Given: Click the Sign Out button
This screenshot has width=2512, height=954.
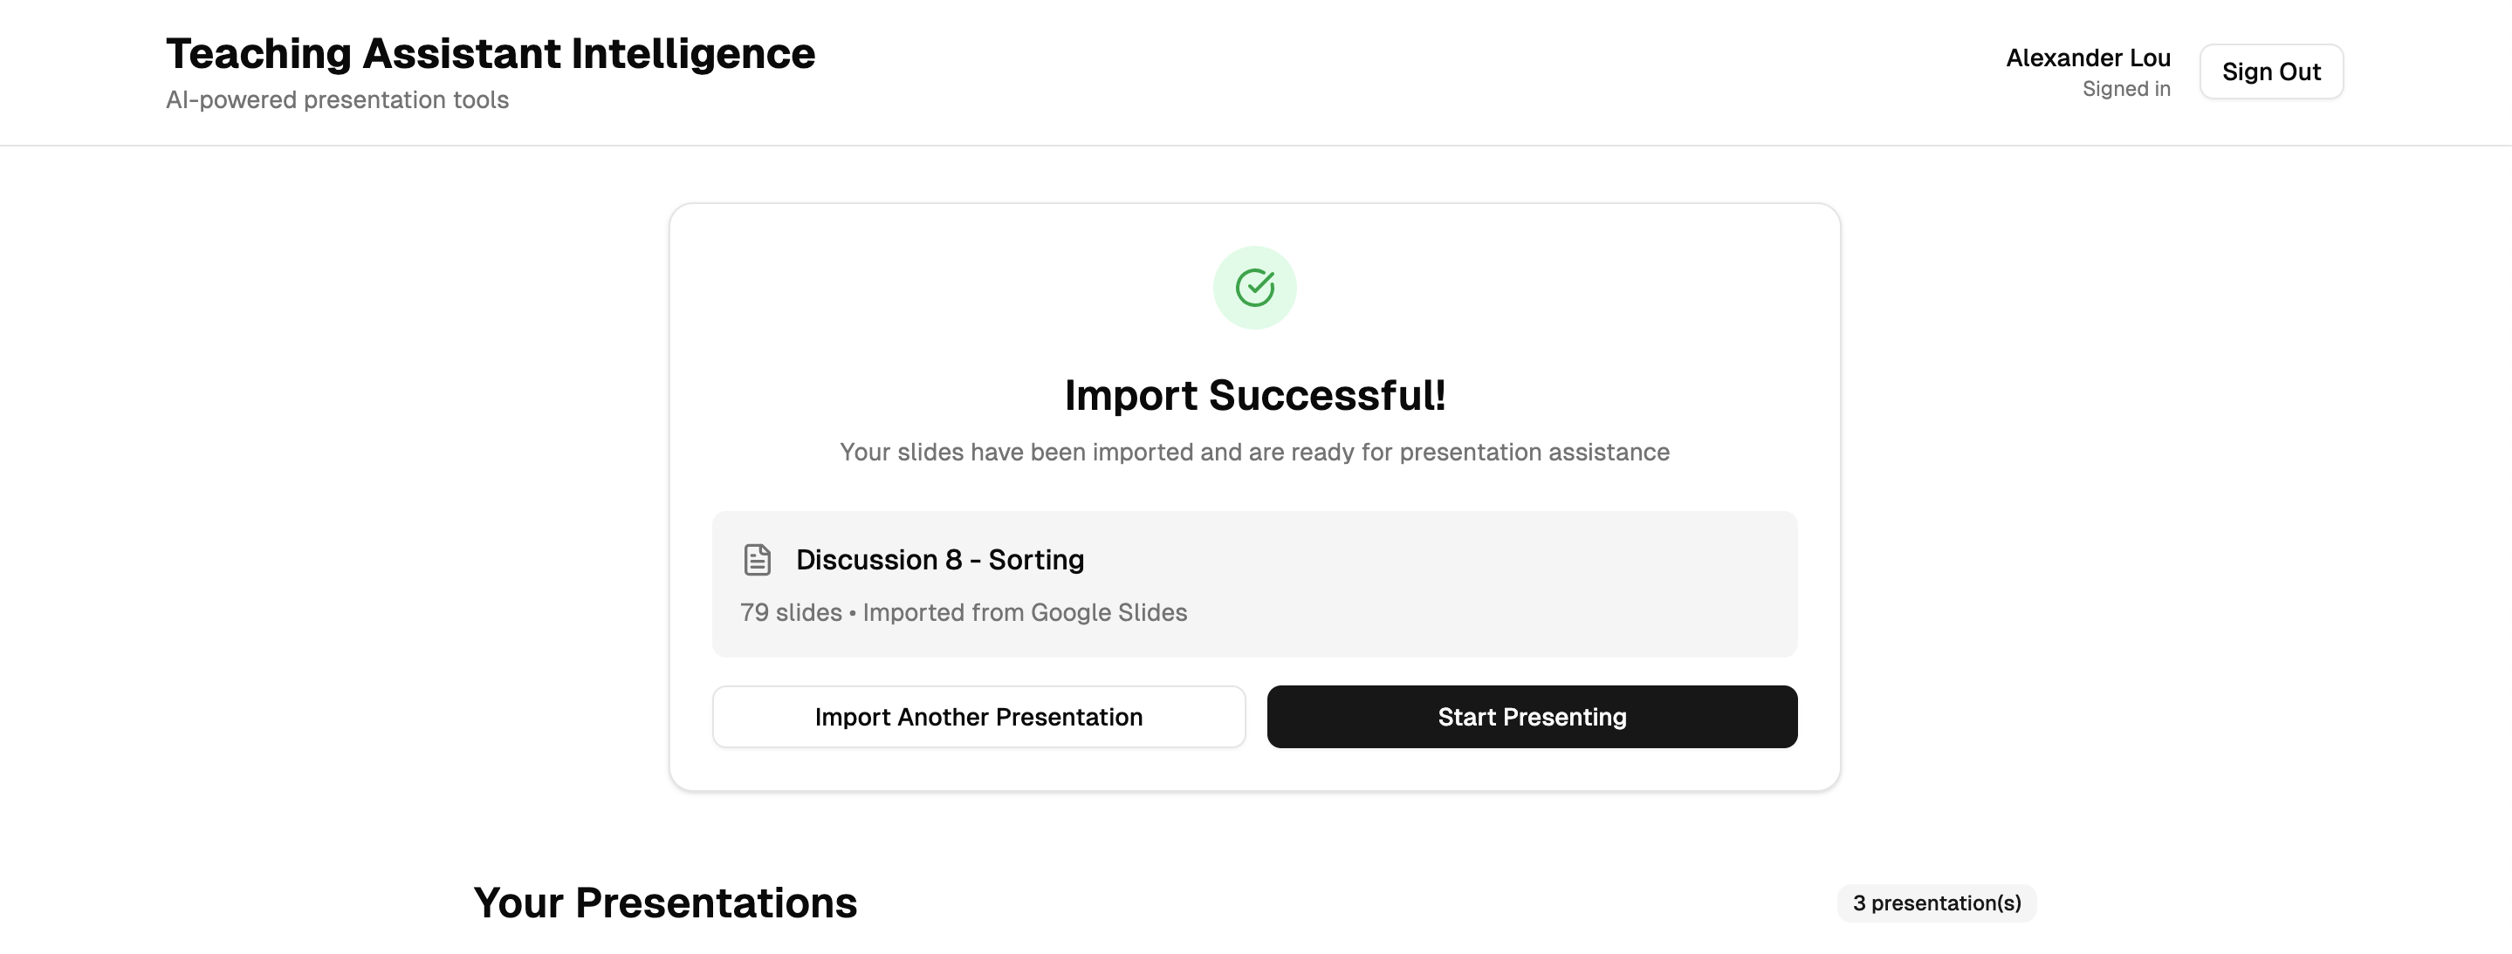Looking at the screenshot, I should [2270, 72].
